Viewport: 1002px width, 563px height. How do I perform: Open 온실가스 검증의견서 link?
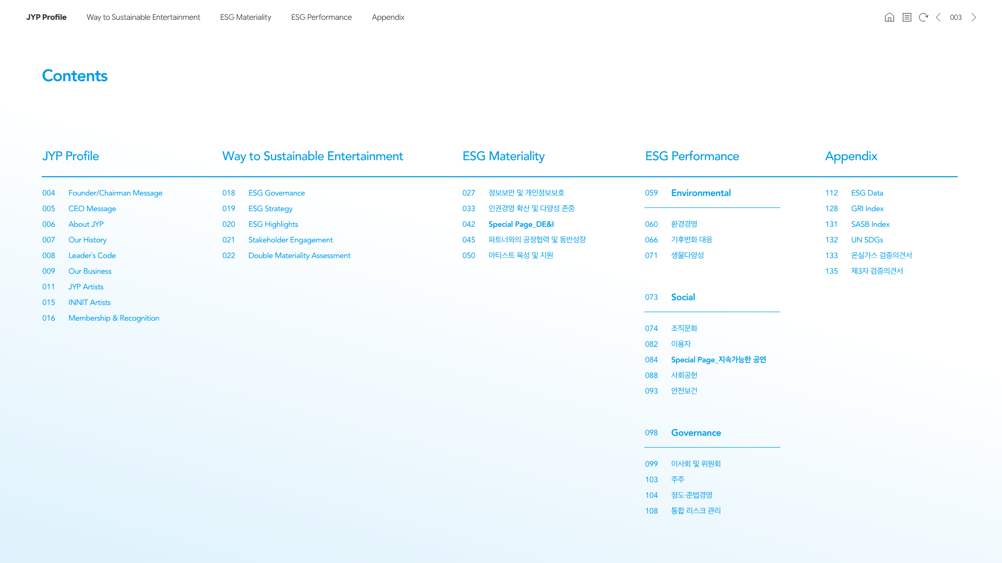point(882,255)
